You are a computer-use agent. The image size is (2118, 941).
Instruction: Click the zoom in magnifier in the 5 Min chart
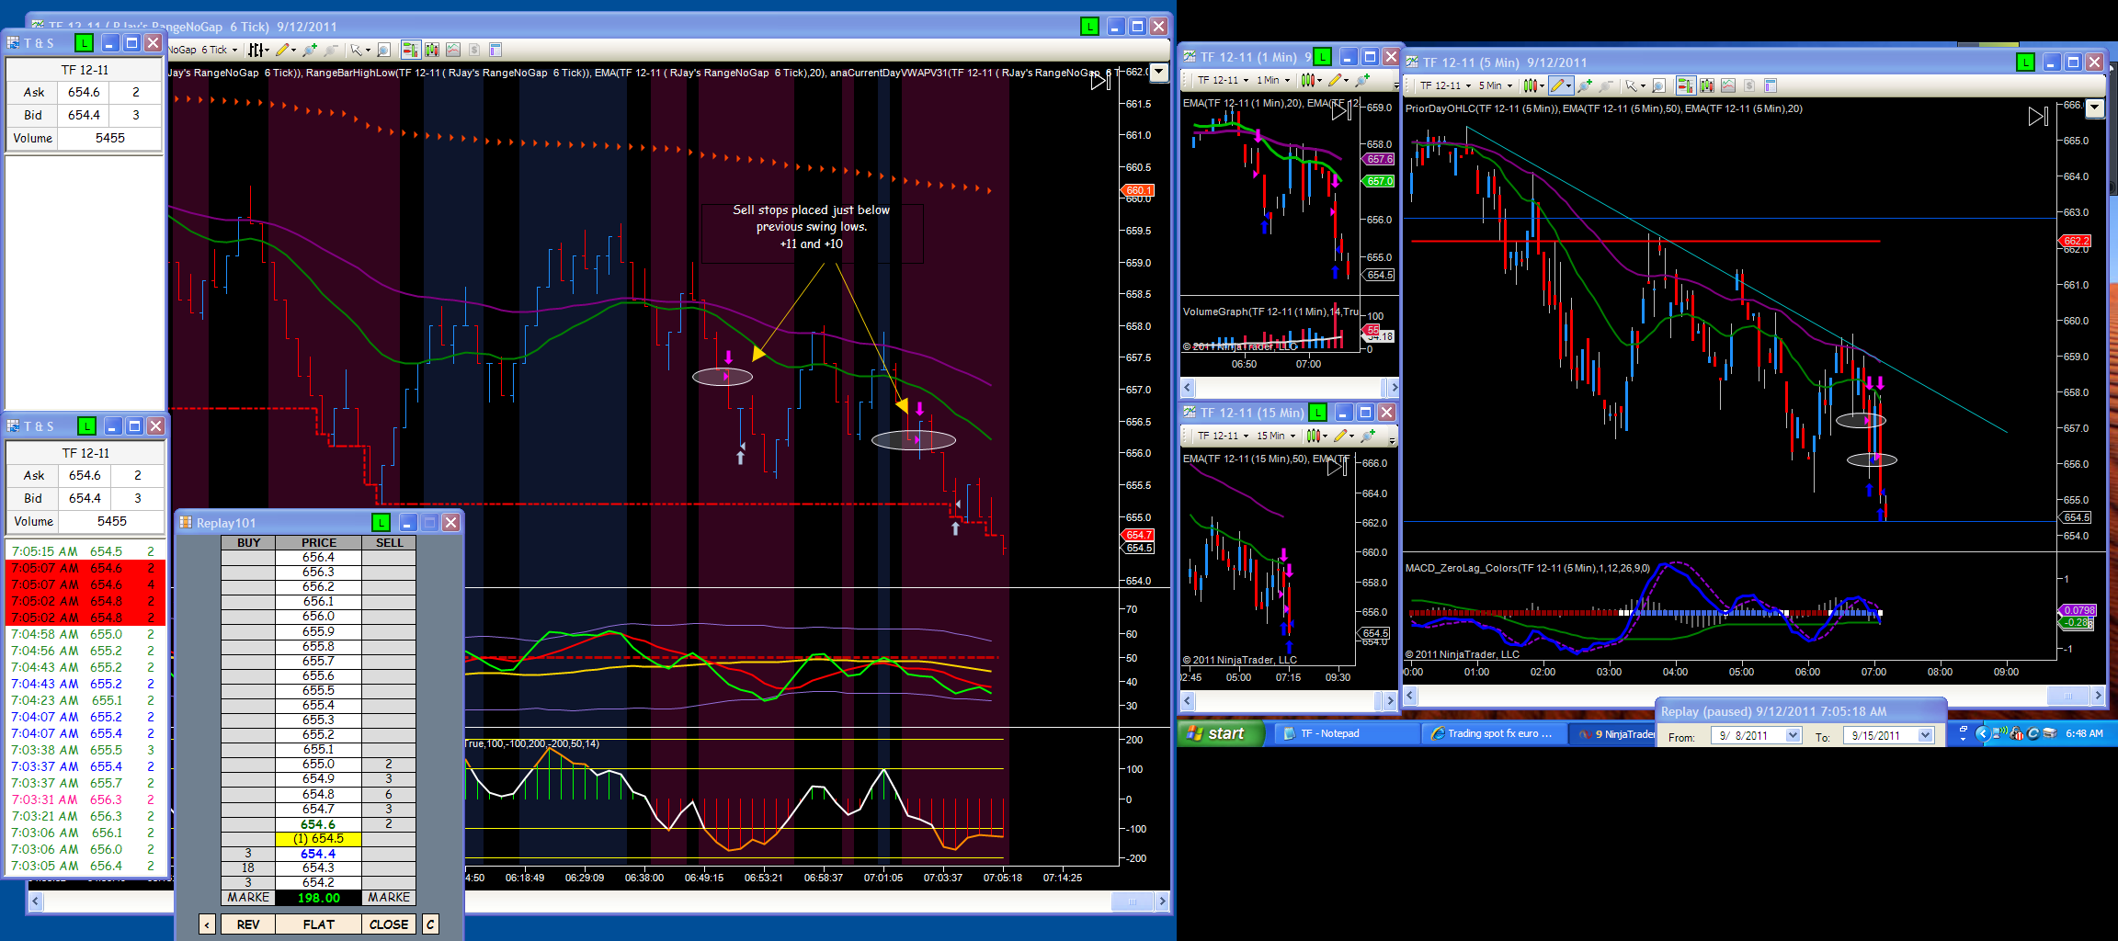(1585, 85)
